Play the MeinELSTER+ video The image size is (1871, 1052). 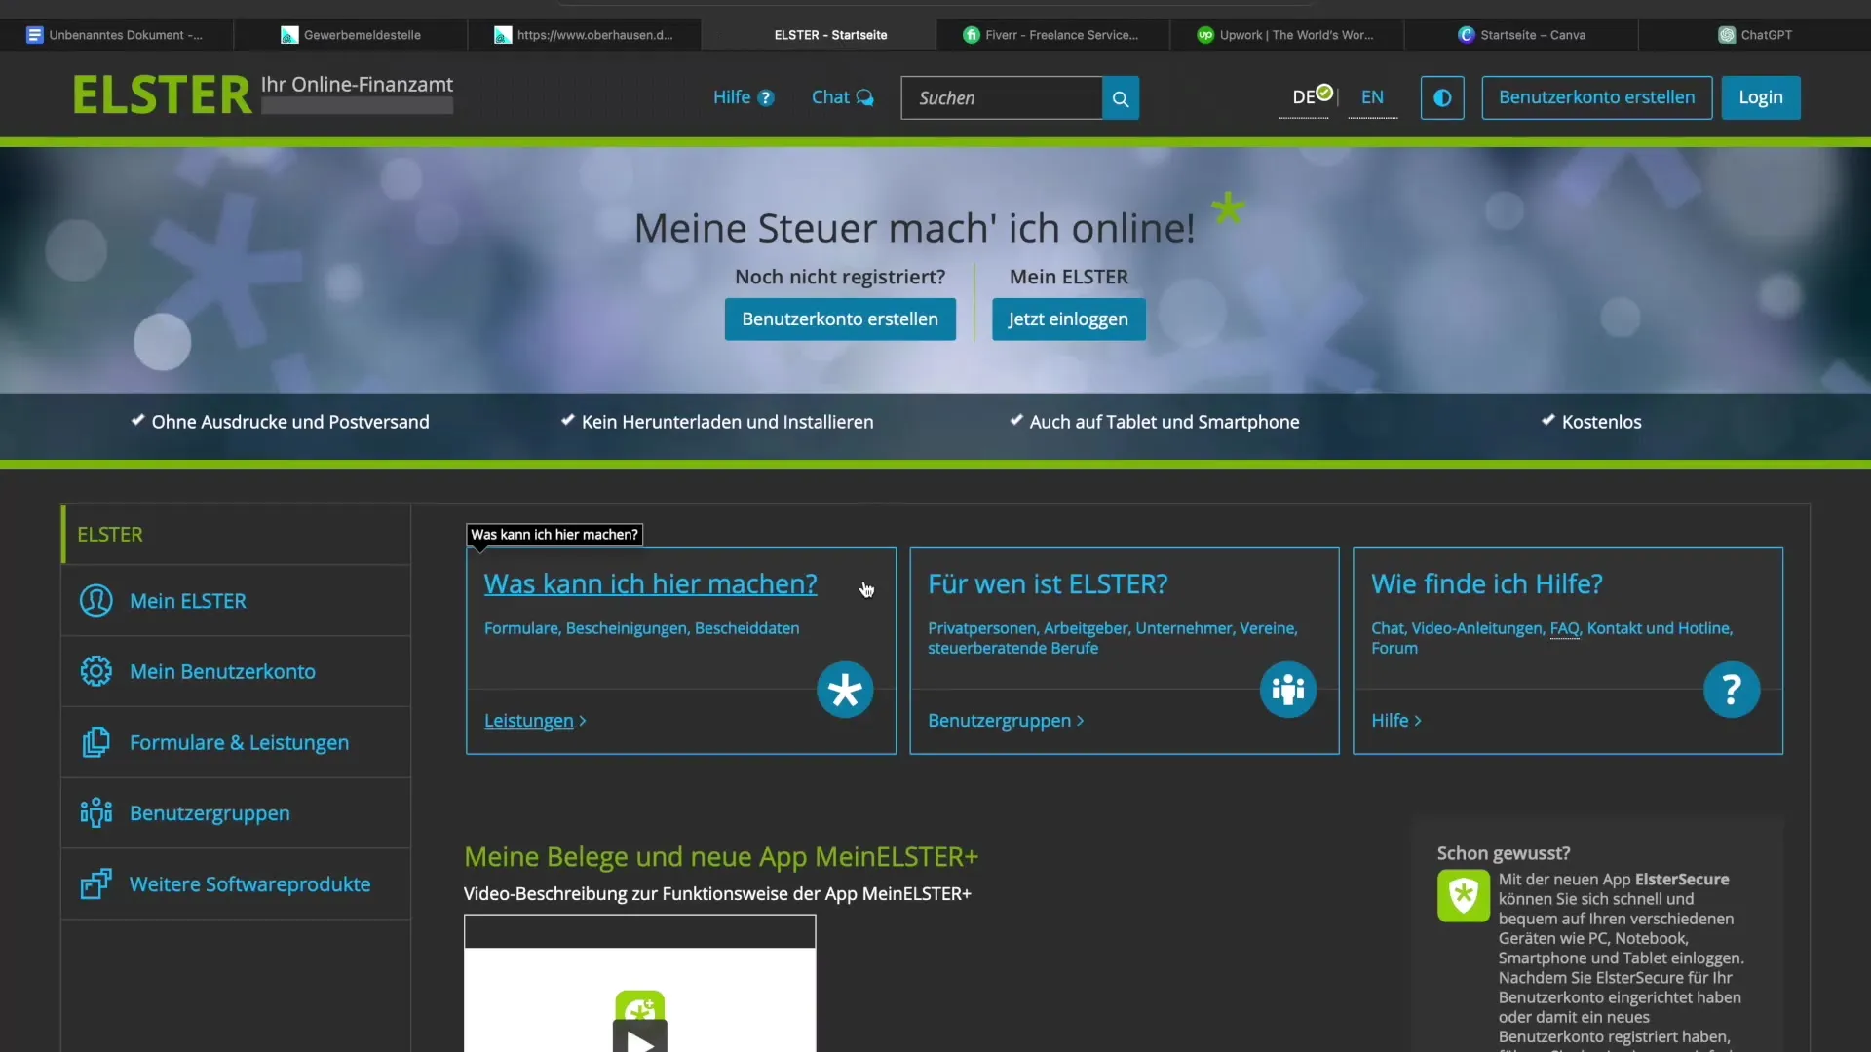pyautogui.click(x=640, y=1038)
